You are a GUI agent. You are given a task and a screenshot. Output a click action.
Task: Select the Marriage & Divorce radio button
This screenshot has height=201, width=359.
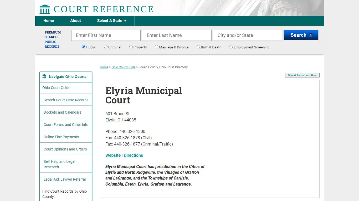tap(156, 47)
